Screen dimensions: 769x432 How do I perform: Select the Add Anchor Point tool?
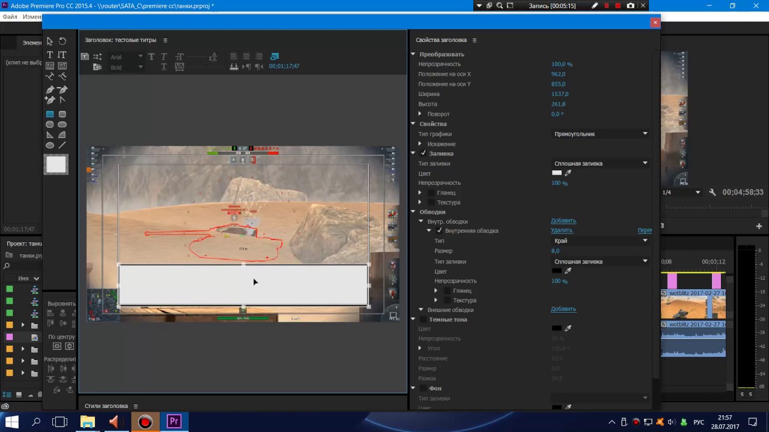[50, 100]
